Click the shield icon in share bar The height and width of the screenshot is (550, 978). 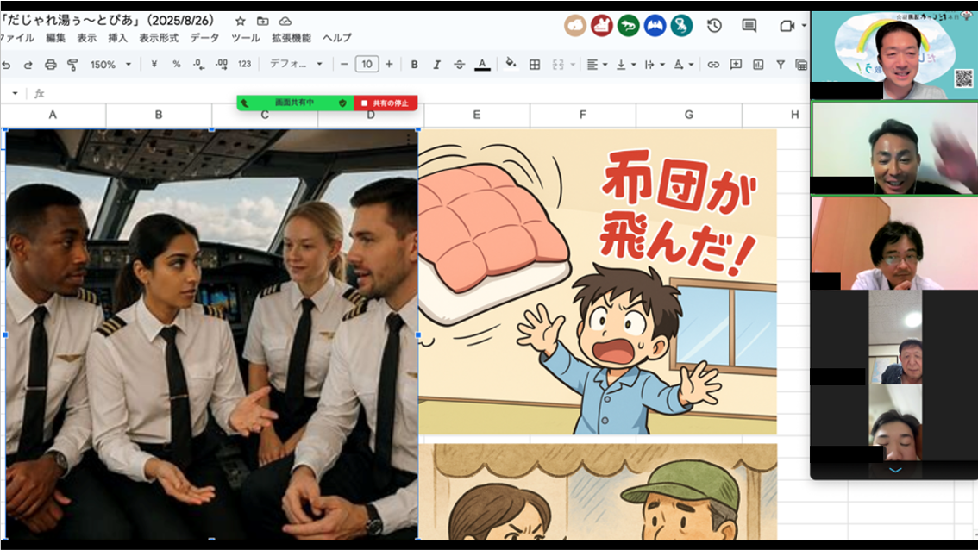point(342,103)
